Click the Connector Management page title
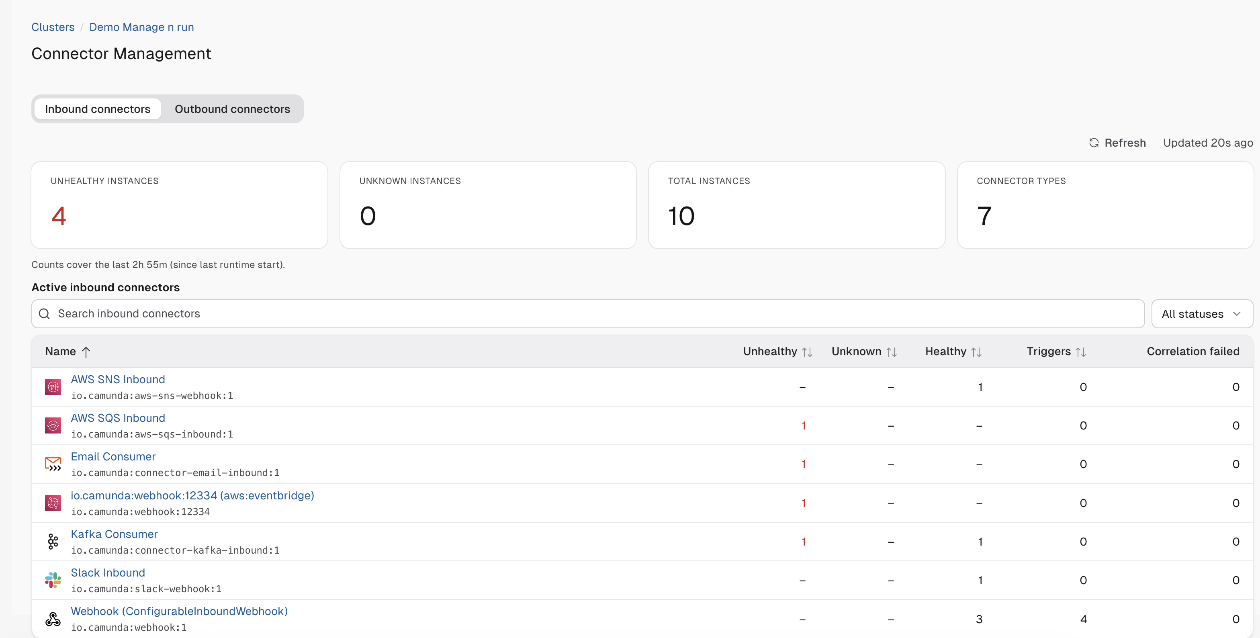The width and height of the screenshot is (1260, 638). (x=121, y=54)
